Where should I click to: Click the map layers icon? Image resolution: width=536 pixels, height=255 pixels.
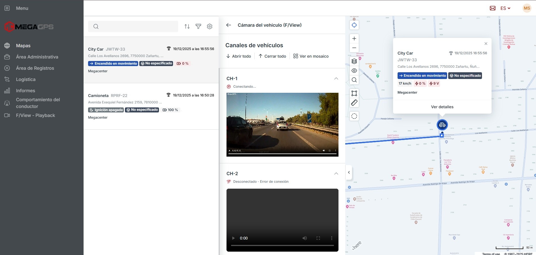354,61
